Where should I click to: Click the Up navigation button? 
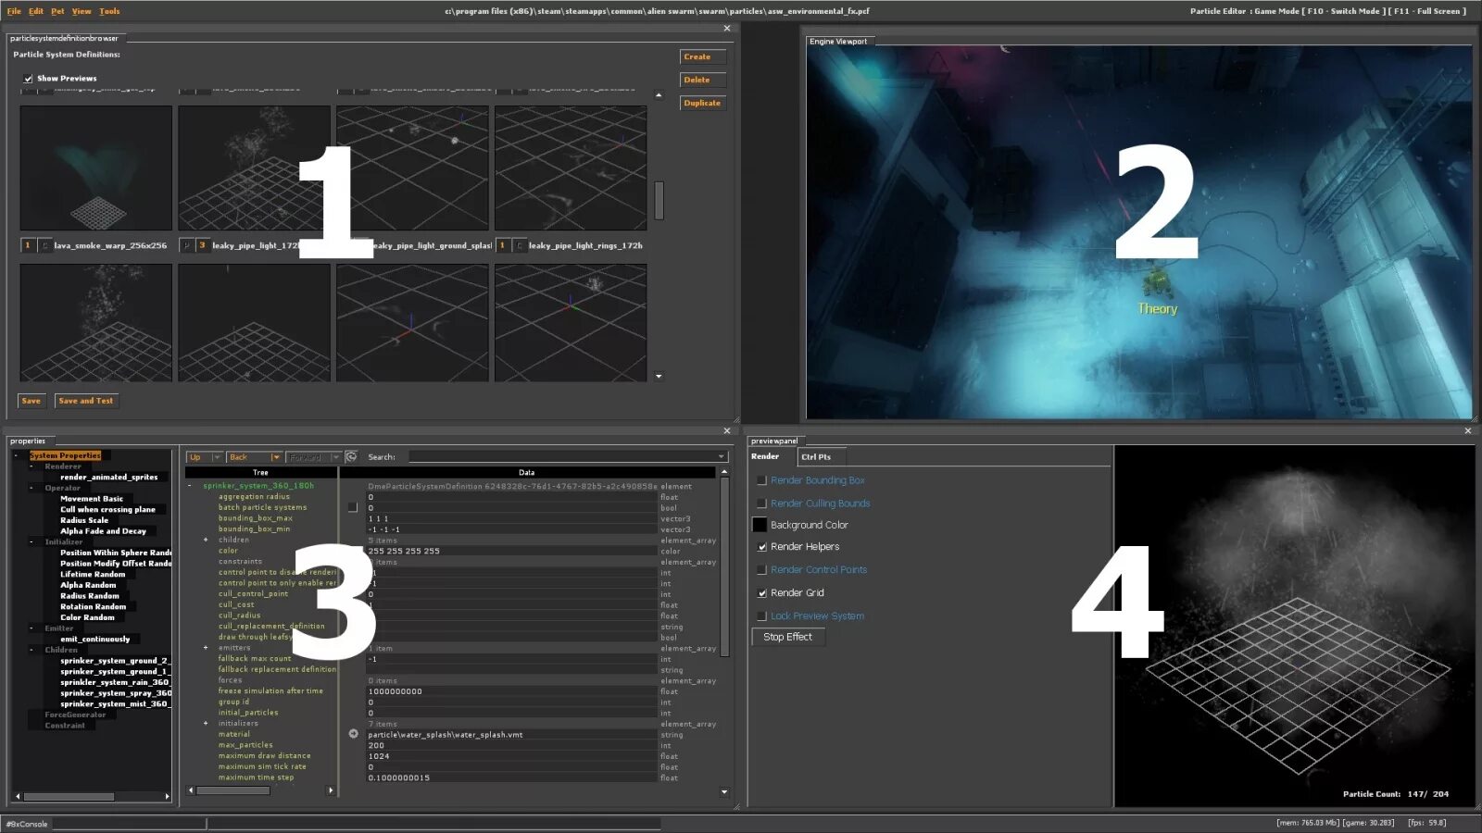(199, 457)
